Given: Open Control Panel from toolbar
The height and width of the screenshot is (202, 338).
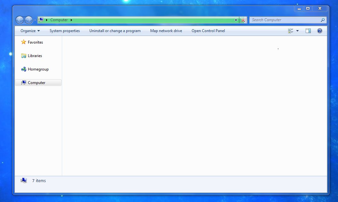Looking at the screenshot, I should [x=208, y=31].
